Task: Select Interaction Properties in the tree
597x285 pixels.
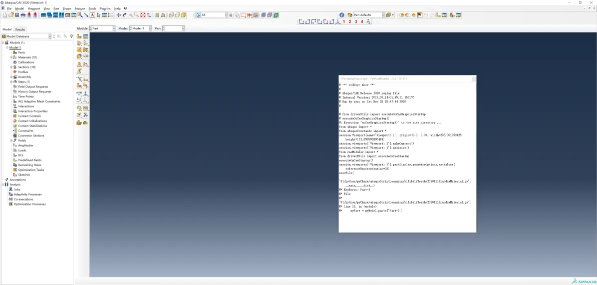Action: point(33,111)
